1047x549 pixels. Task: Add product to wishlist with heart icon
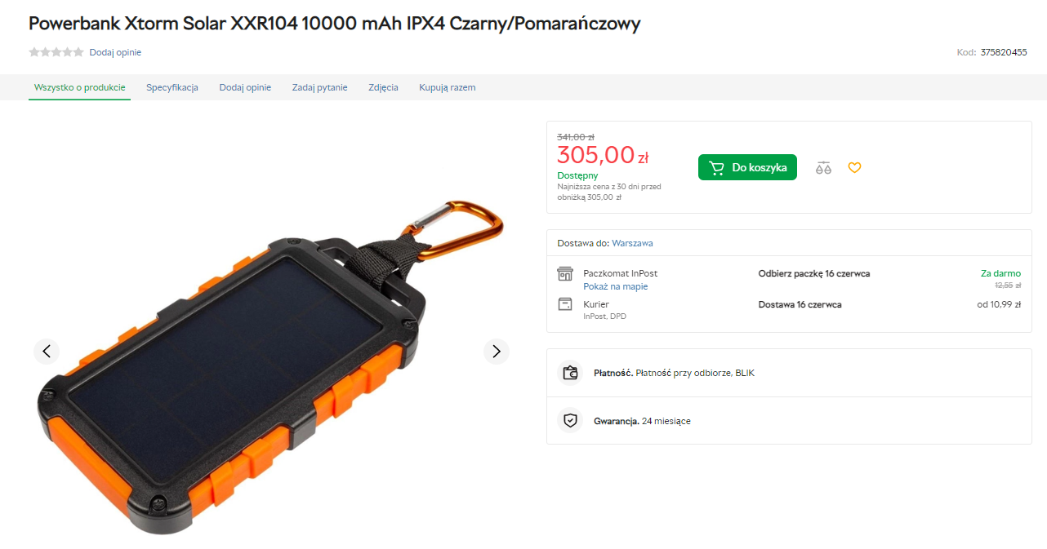click(x=854, y=168)
